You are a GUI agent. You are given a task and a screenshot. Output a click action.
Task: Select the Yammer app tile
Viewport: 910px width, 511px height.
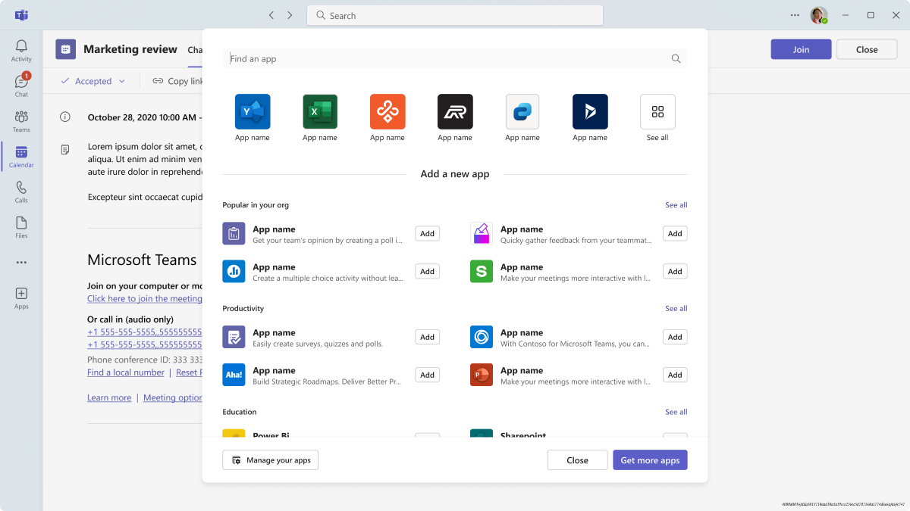pos(253,112)
